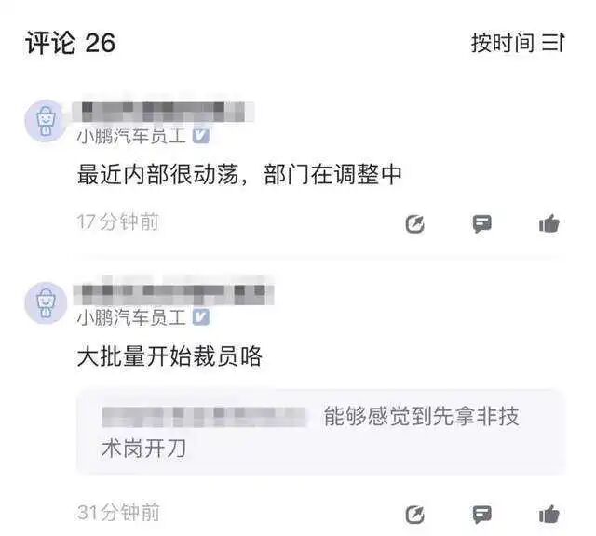
Task: Select the comment text 最近内部很动荡
Action: click(157, 175)
